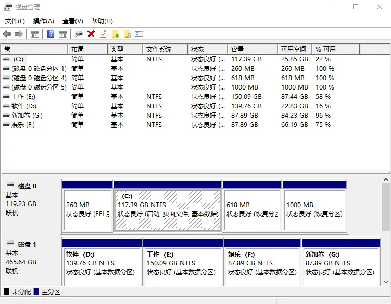The height and width of the screenshot is (304, 391).
Task: Select the 软件 (D:) volume name
Action: [24, 106]
